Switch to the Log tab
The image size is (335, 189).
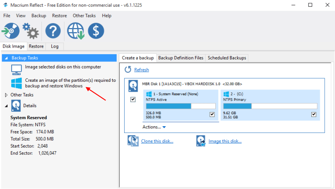coord(54,46)
